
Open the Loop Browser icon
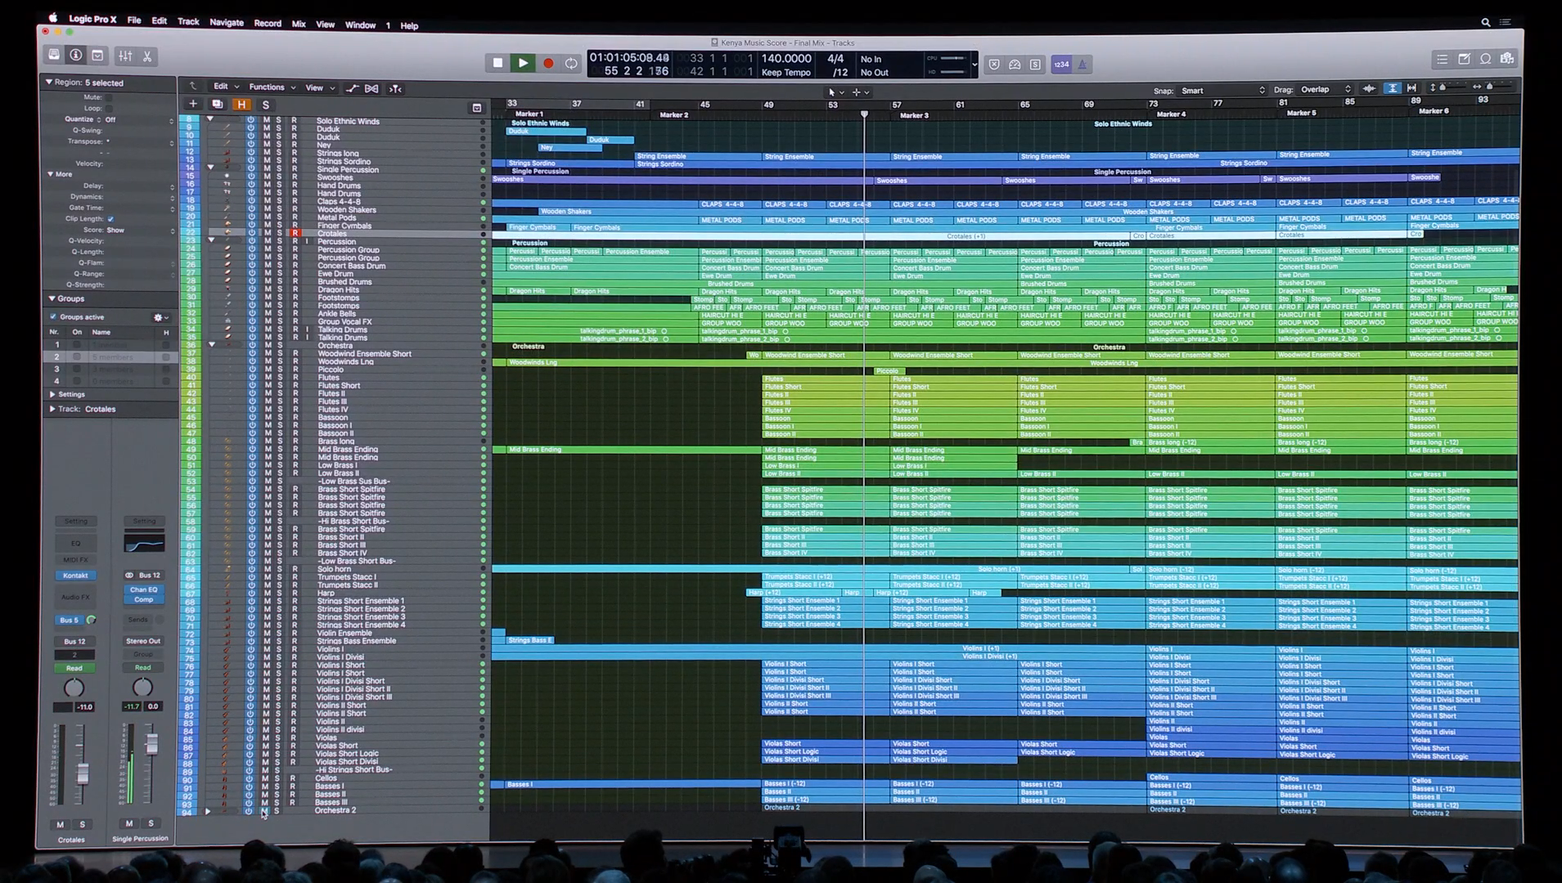pyautogui.click(x=1485, y=59)
